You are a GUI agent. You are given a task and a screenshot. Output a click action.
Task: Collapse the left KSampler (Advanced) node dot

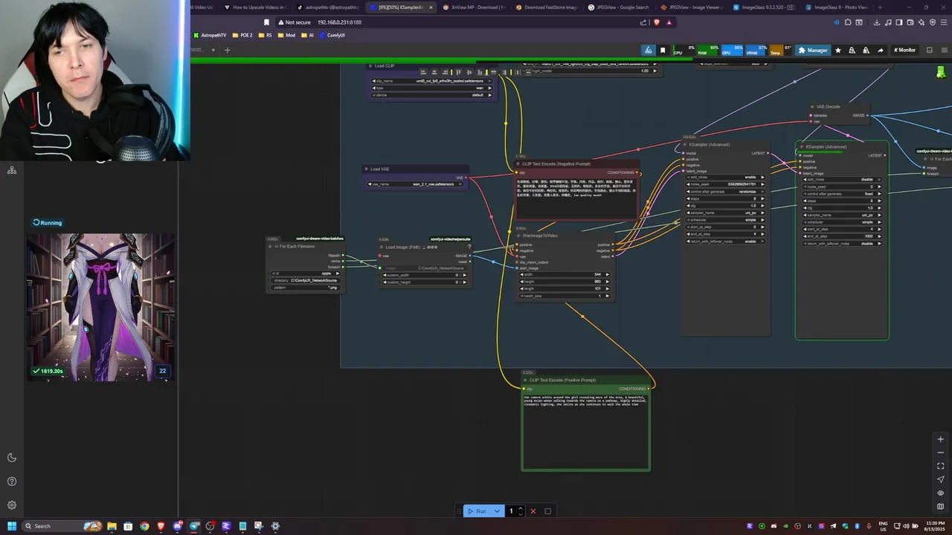tap(686, 145)
